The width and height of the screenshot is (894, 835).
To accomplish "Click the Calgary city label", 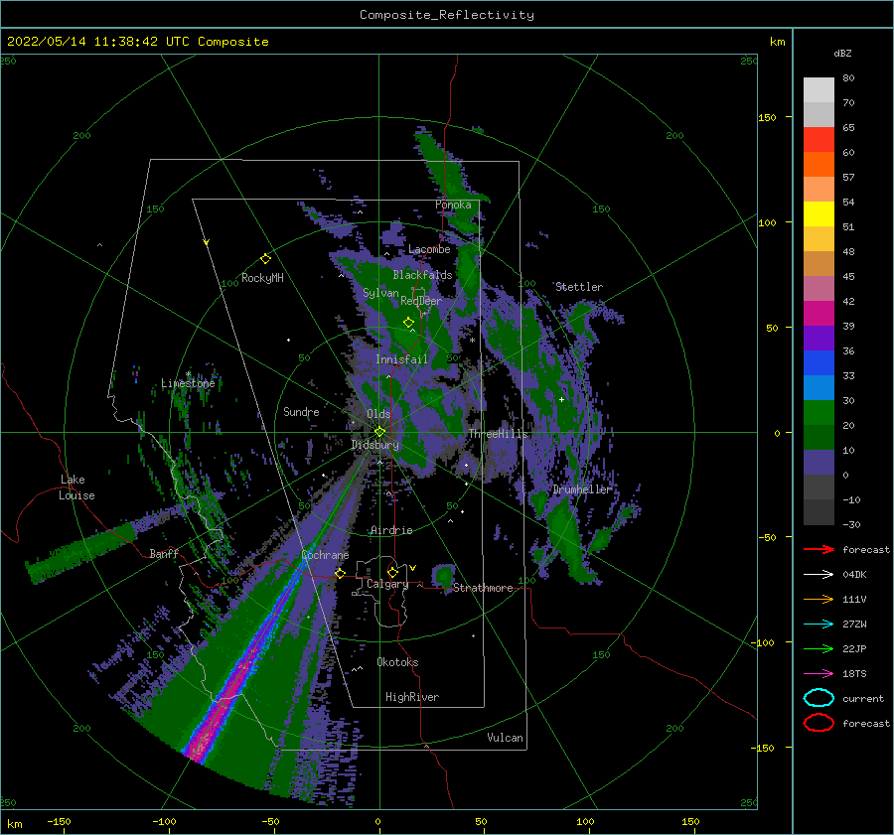I will tap(387, 584).
